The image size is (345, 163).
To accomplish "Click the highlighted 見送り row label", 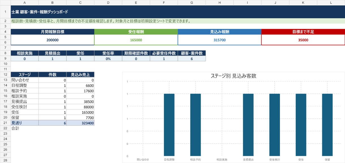I will (x=25, y=123).
